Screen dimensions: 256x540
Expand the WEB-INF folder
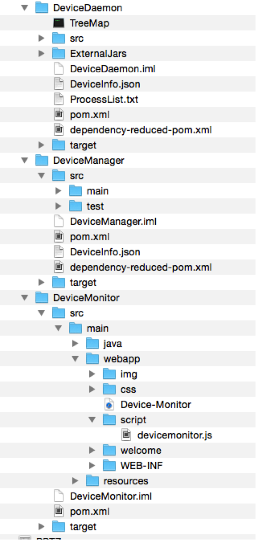92,466
